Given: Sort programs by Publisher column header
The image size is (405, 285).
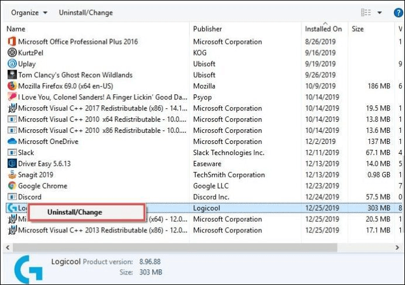Looking at the screenshot, I should (x=208, y=29).
